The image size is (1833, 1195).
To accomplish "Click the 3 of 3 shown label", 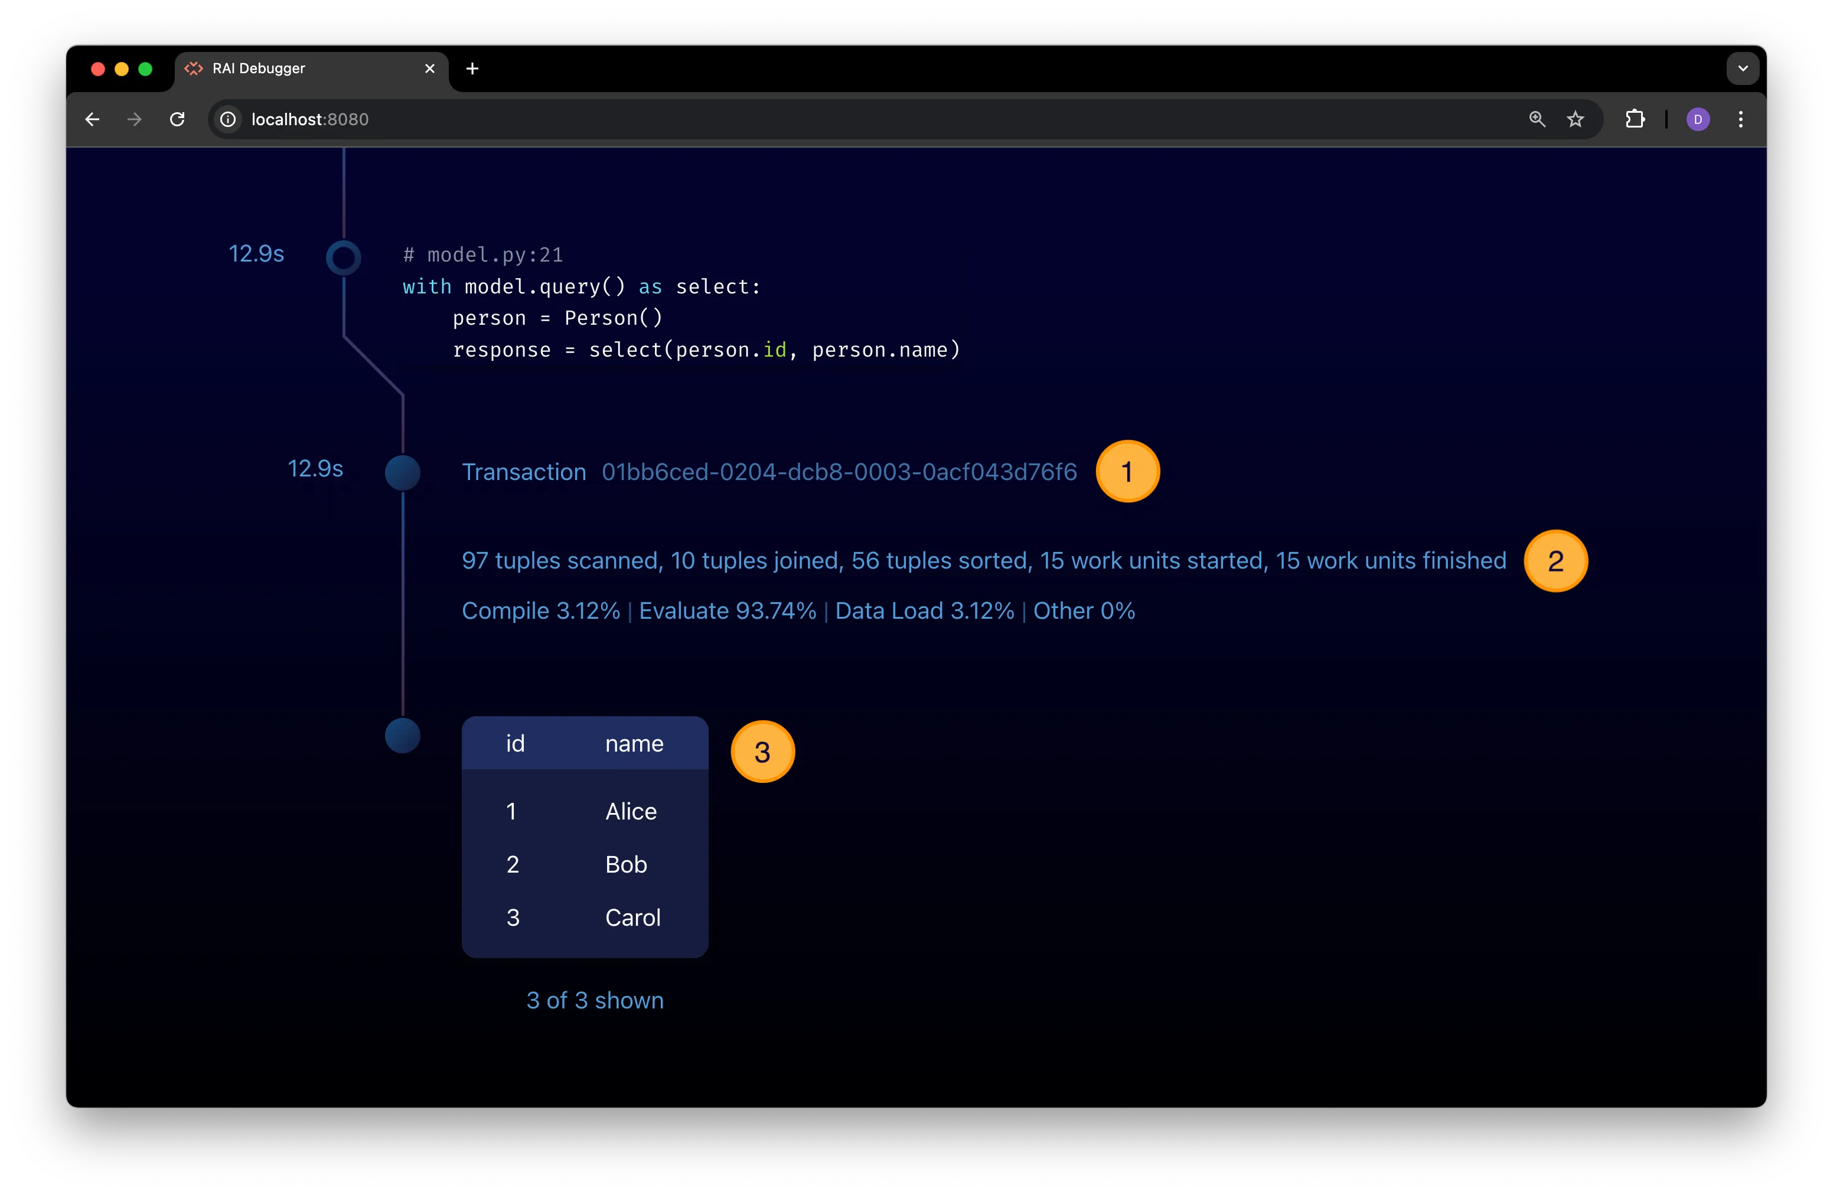I will click(x=595, y=1000).
